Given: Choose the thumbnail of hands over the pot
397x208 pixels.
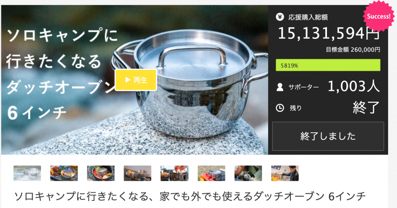Looking at the screenshot, I should click(x=174, y=173).
